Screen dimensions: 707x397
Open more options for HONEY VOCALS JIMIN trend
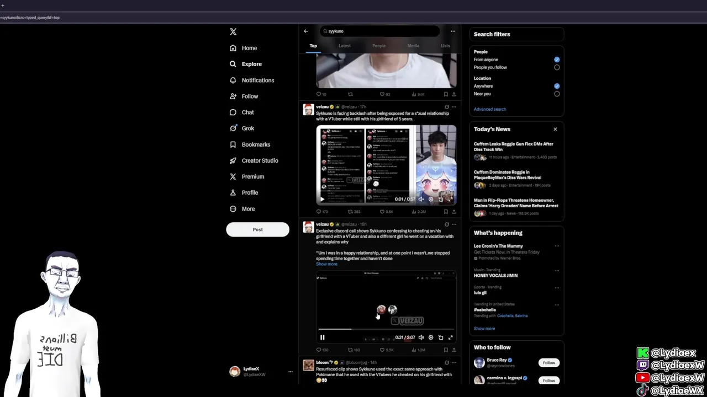click(557, 271)
